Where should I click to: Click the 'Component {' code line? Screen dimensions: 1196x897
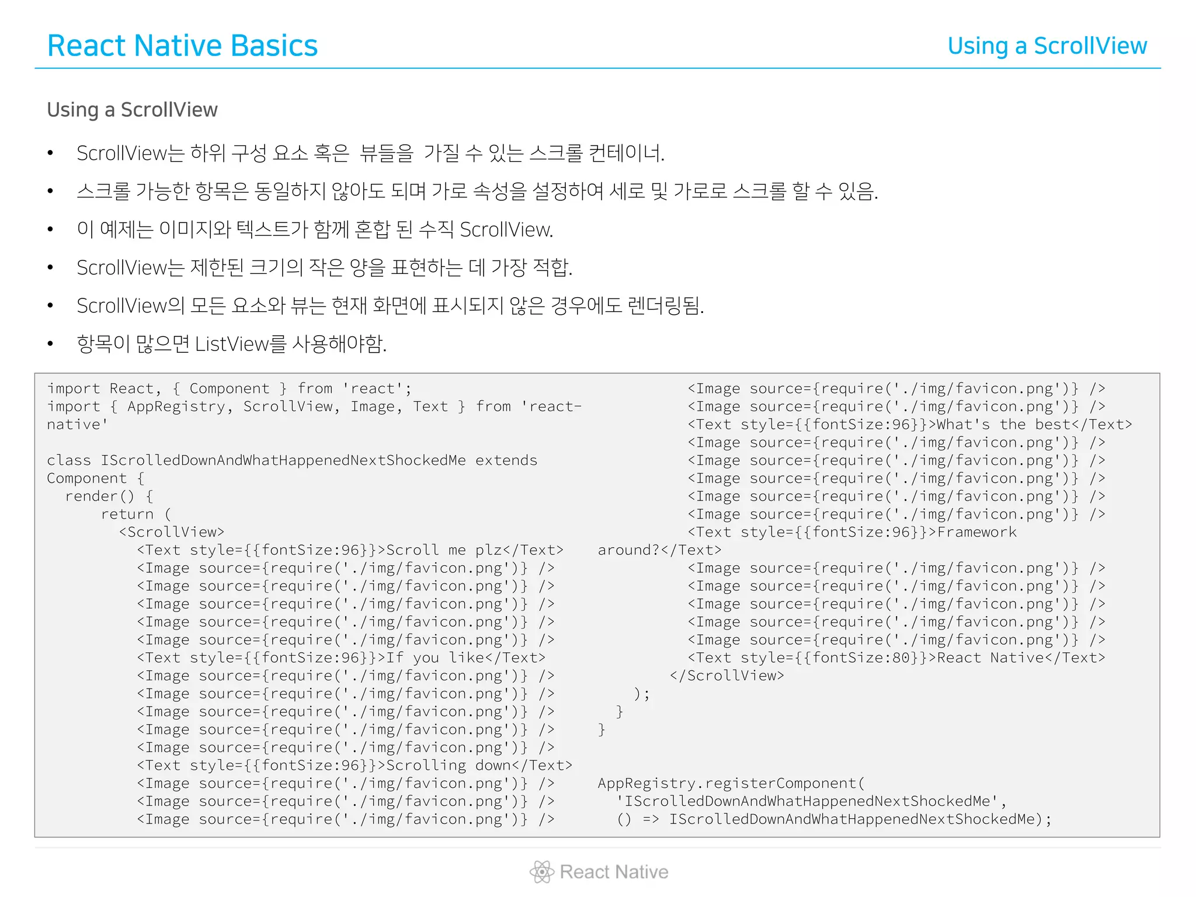[x=96, y=478]
